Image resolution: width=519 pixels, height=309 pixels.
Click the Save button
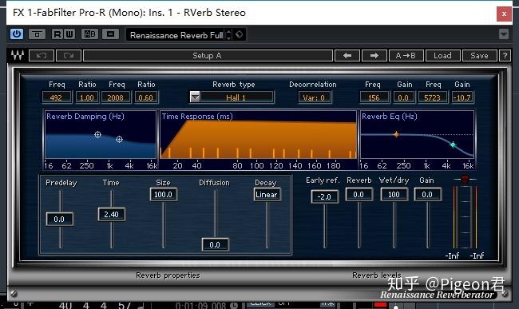coord(480,56)
